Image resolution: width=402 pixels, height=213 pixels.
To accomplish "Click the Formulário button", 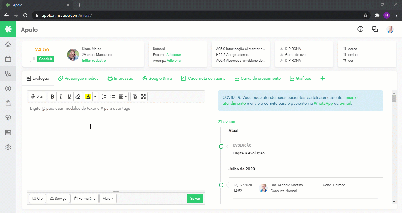I will pyautogui.click(x=85, y=199).
